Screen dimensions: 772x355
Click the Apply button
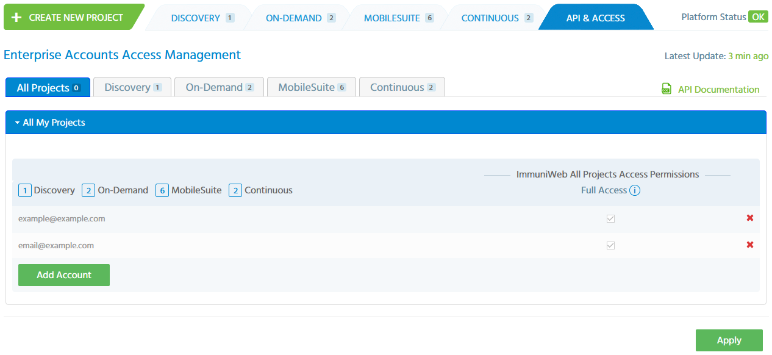pos(729,340)
